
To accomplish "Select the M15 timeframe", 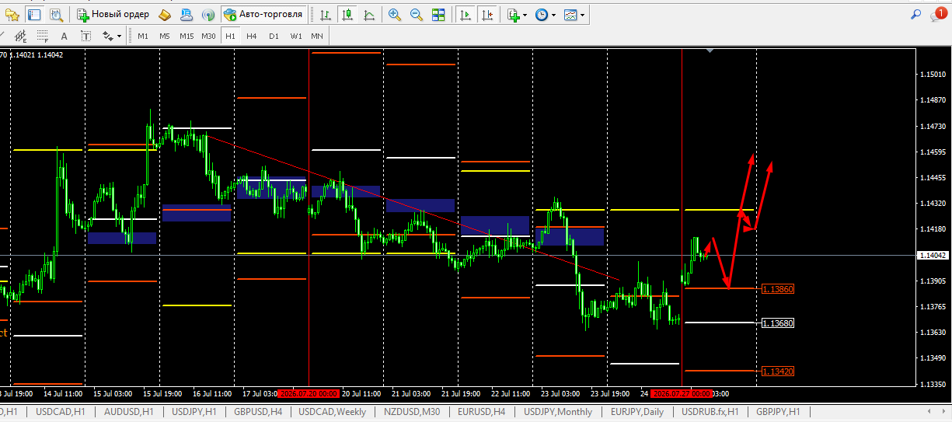I will pyautogui.click(x=187, y=36).
